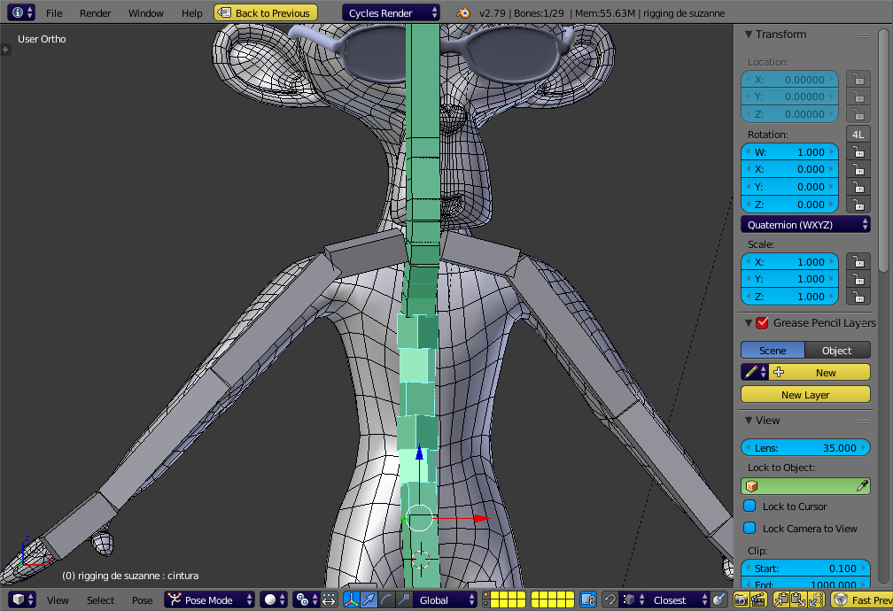The width and height of the screenshot is (893, 611).
Task: Select the translate manipulator arrow icon
Action: click(x=369, y=599)
